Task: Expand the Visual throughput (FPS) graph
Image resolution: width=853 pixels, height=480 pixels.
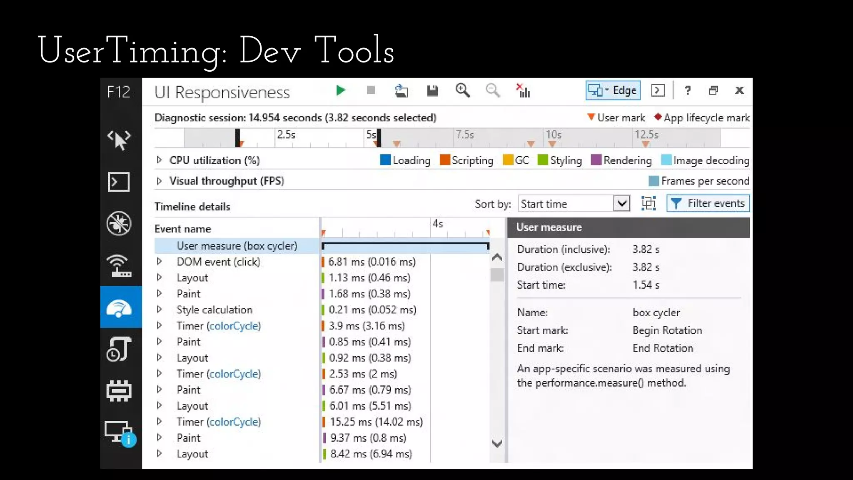Action: click(x=159, y=181)
